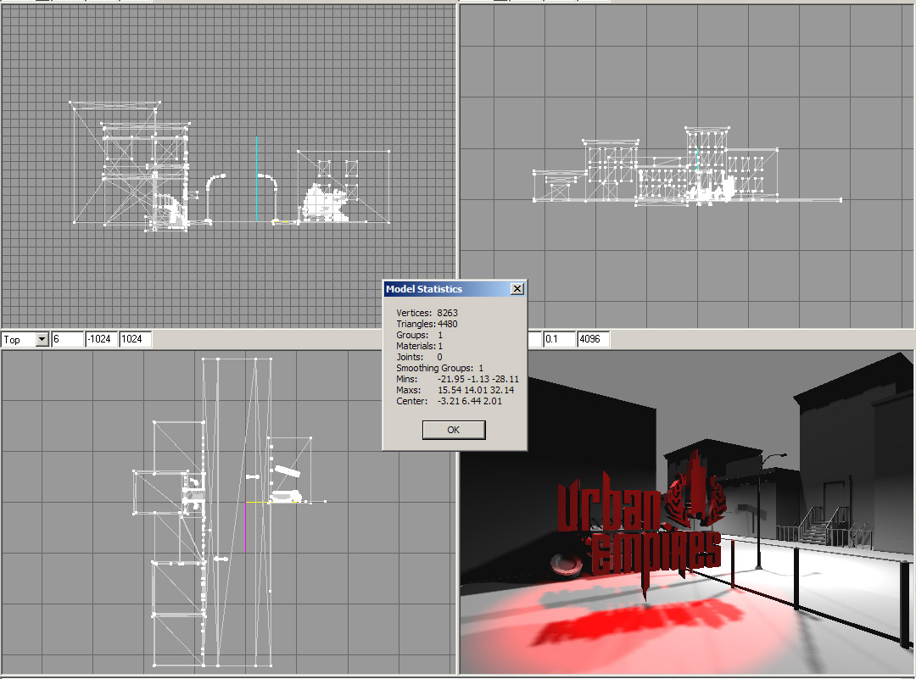
Task: Click the 1024 far-clip field
Action: click(x=135, y=339)
